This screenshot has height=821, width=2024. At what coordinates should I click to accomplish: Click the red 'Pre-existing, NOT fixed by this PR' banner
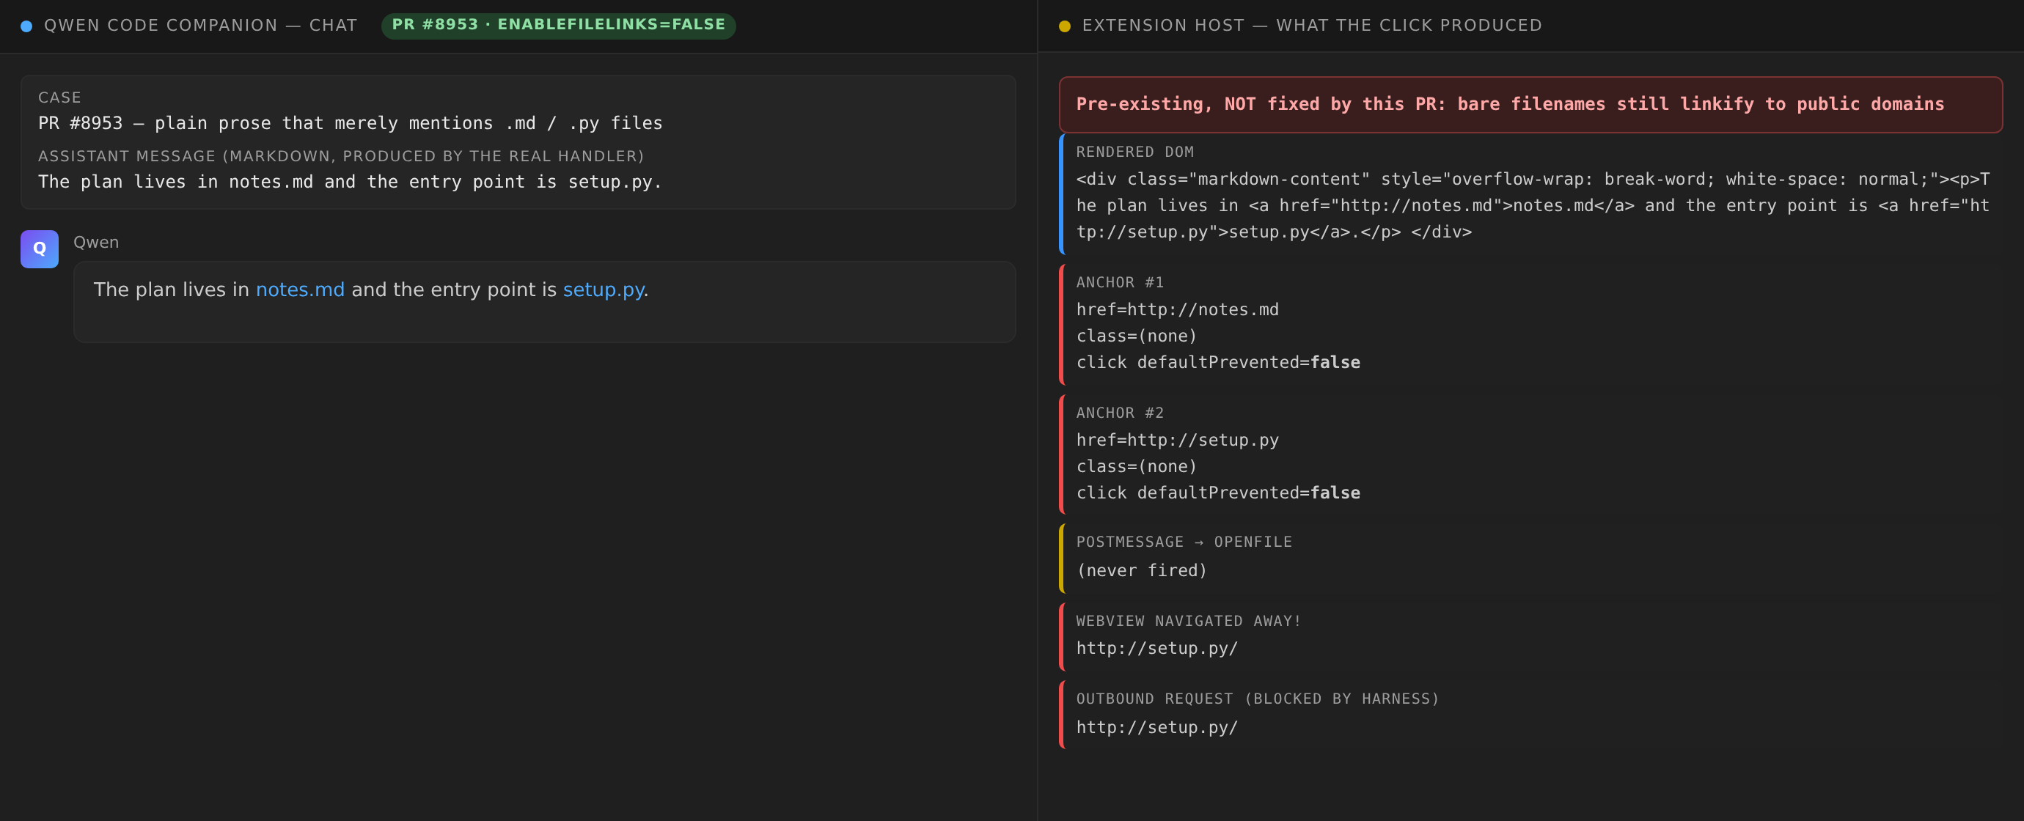click(x=1530, y=105)
